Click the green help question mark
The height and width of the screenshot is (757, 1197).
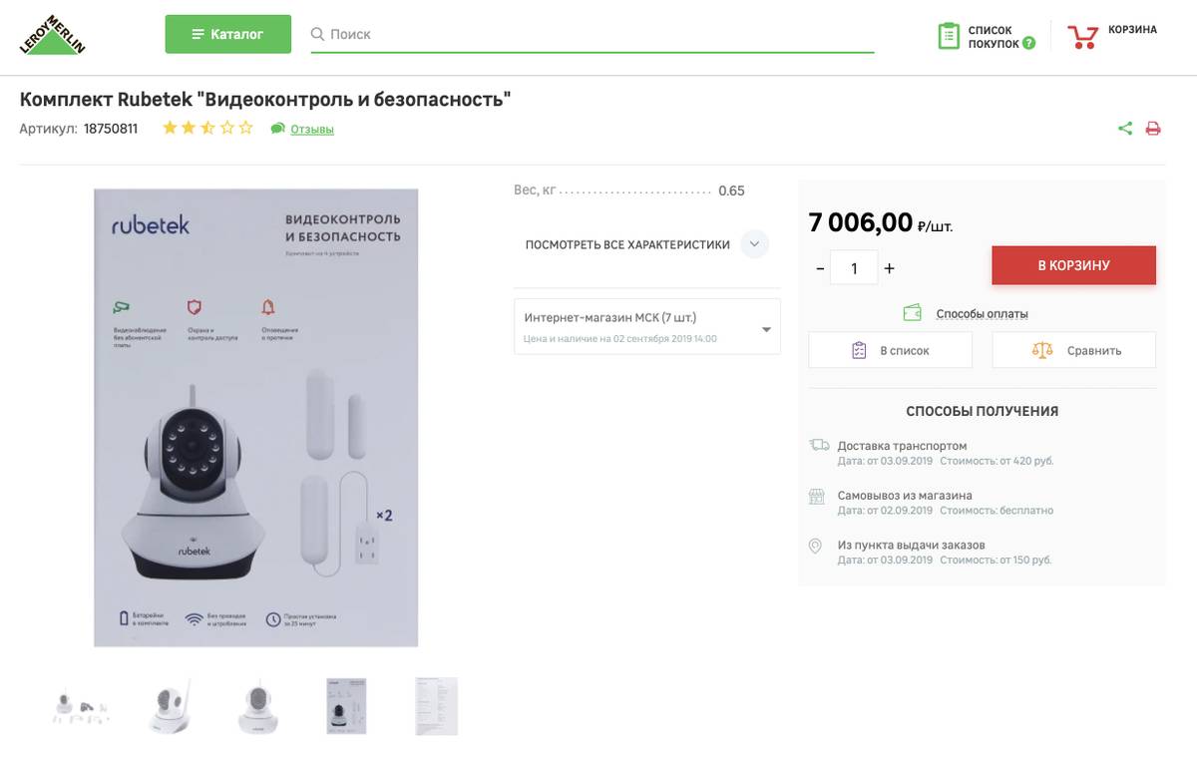pos(1029,44)
